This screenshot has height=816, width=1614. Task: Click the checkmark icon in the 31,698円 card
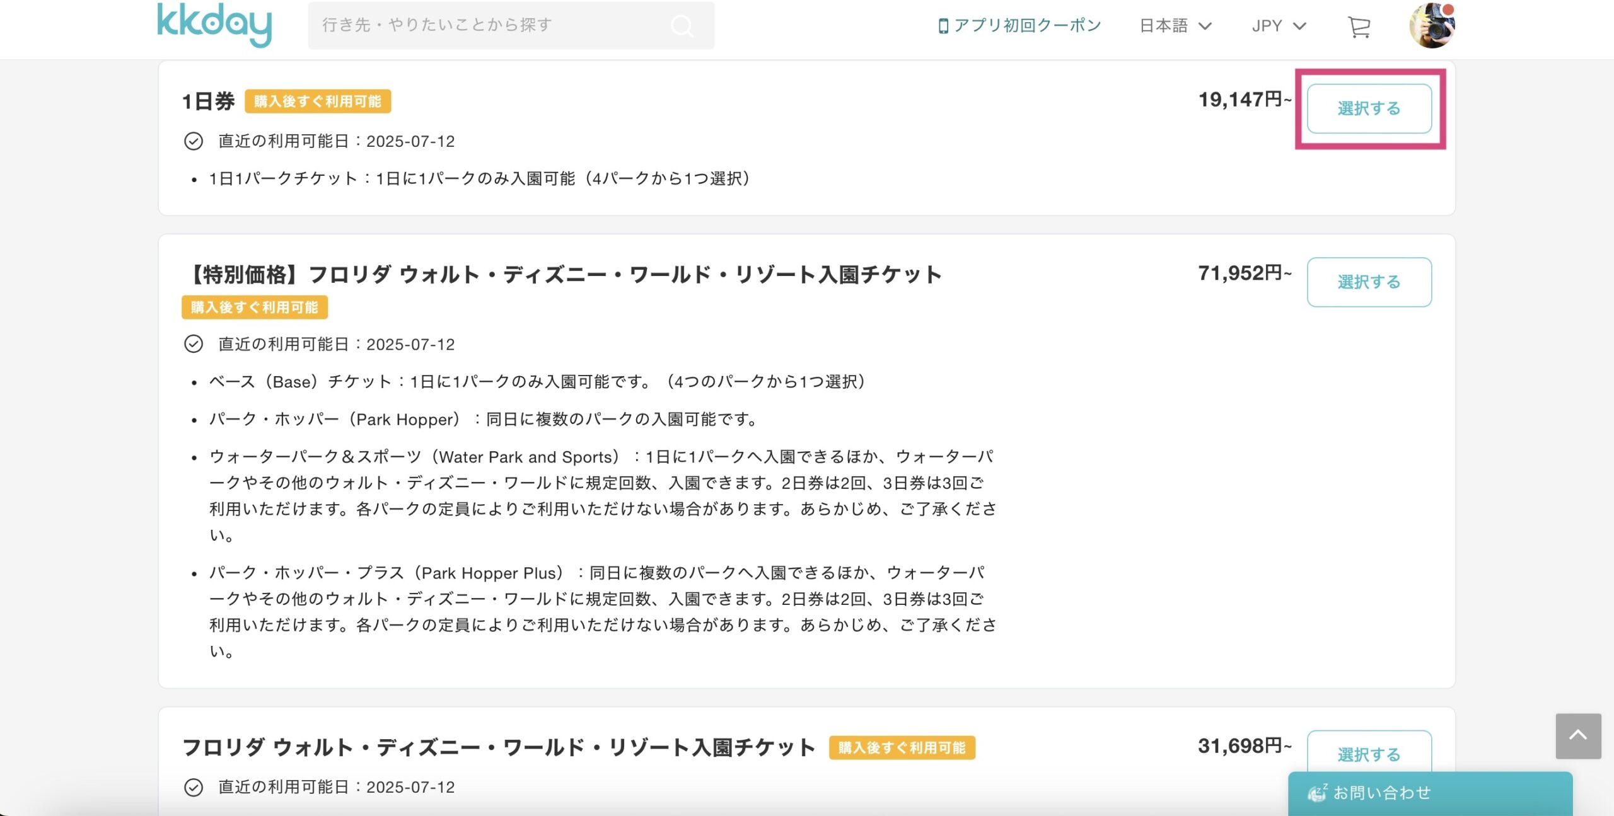(x=194, y=787)
